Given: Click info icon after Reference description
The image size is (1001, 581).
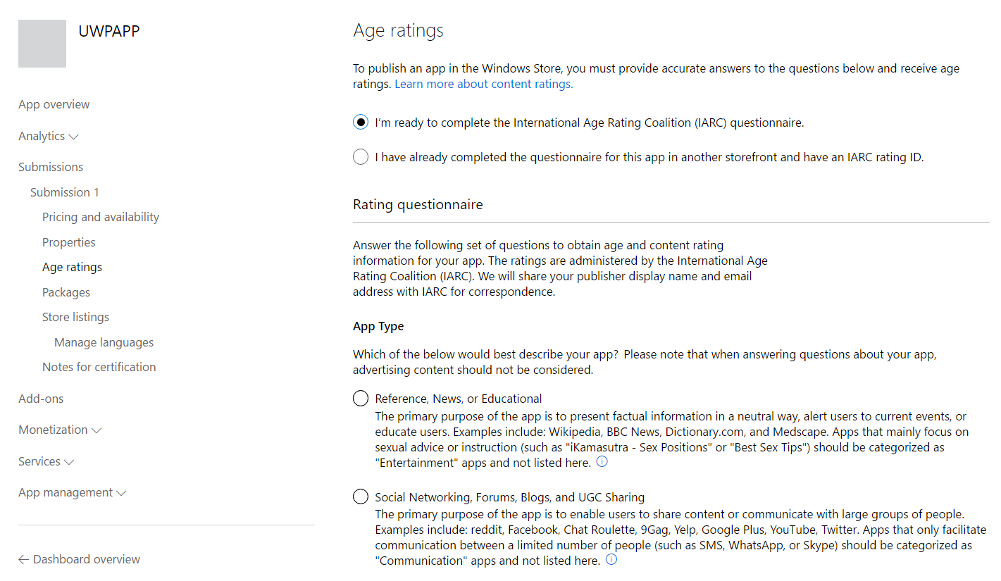Looking at the screenshot, I should click(602, 462).
